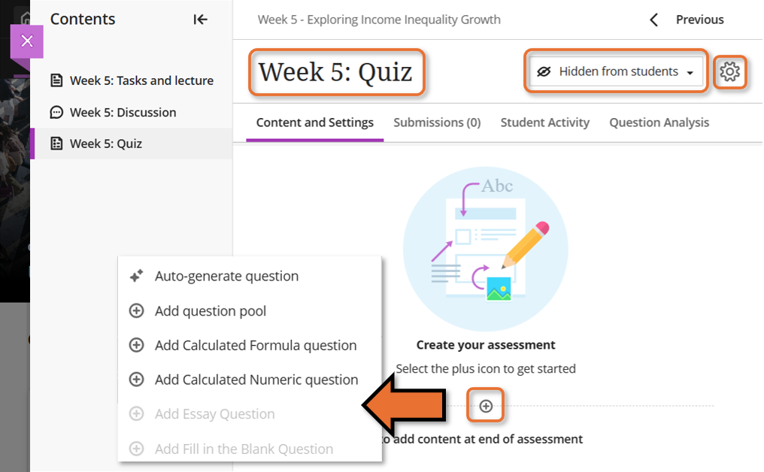764x472 pixels.
Task: Go to Previous item chevron
Action: pos(654,20)
